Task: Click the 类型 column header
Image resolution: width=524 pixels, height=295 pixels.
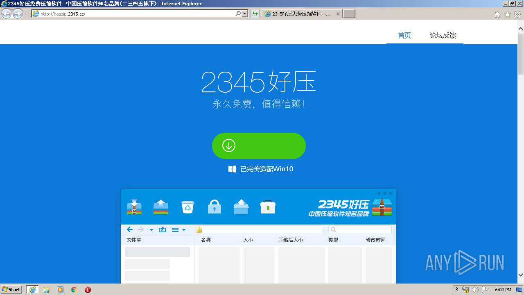Action: [x=333, y=240]
